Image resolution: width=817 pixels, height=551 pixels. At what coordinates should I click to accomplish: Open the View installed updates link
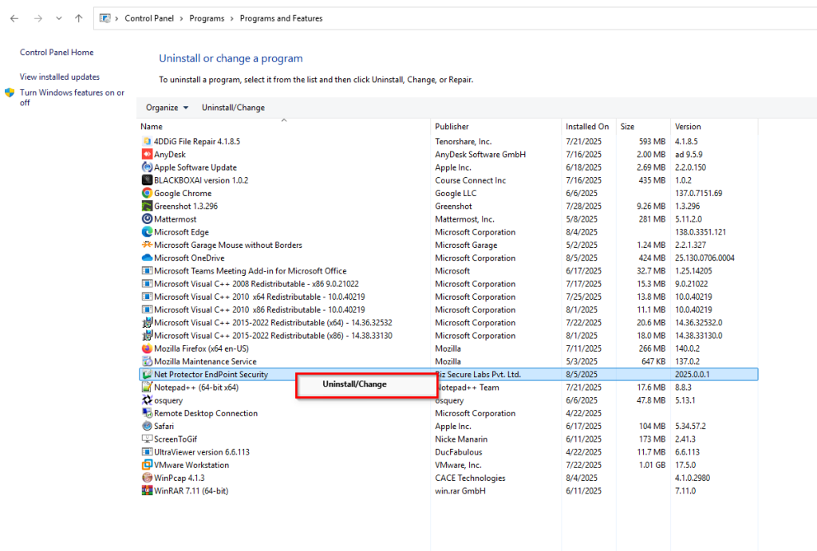coord(60,77)
